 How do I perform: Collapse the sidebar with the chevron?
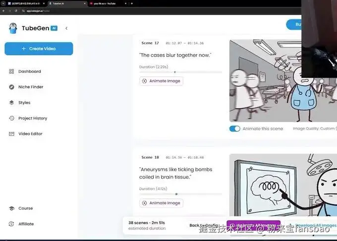click(x=66, y=28)
